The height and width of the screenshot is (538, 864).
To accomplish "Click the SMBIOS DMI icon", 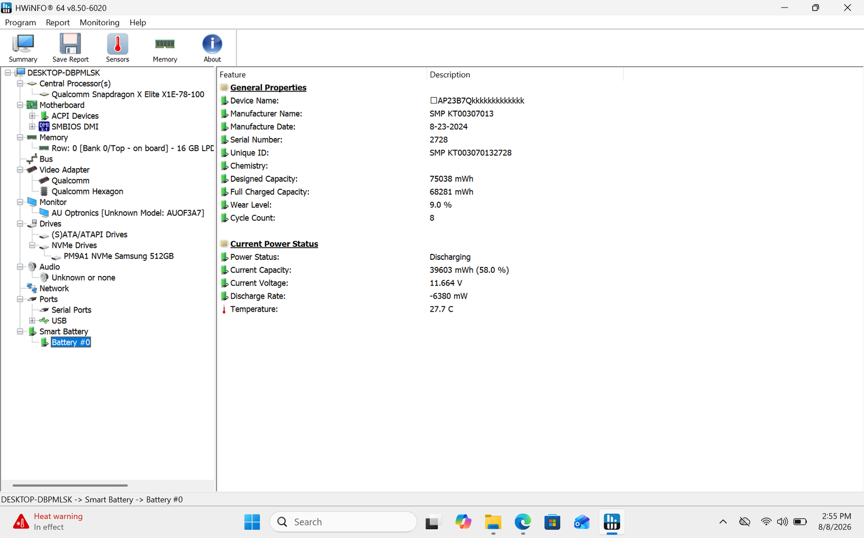I will tap(44, 127).
